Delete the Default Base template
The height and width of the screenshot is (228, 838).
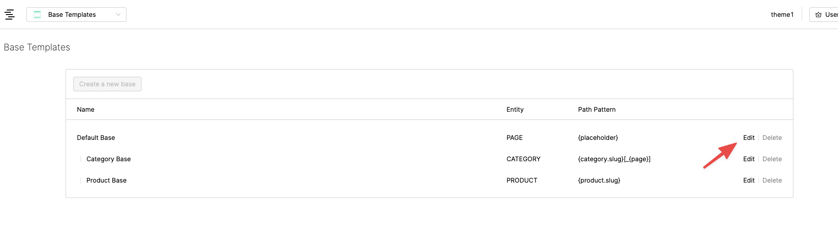(772, 138)
